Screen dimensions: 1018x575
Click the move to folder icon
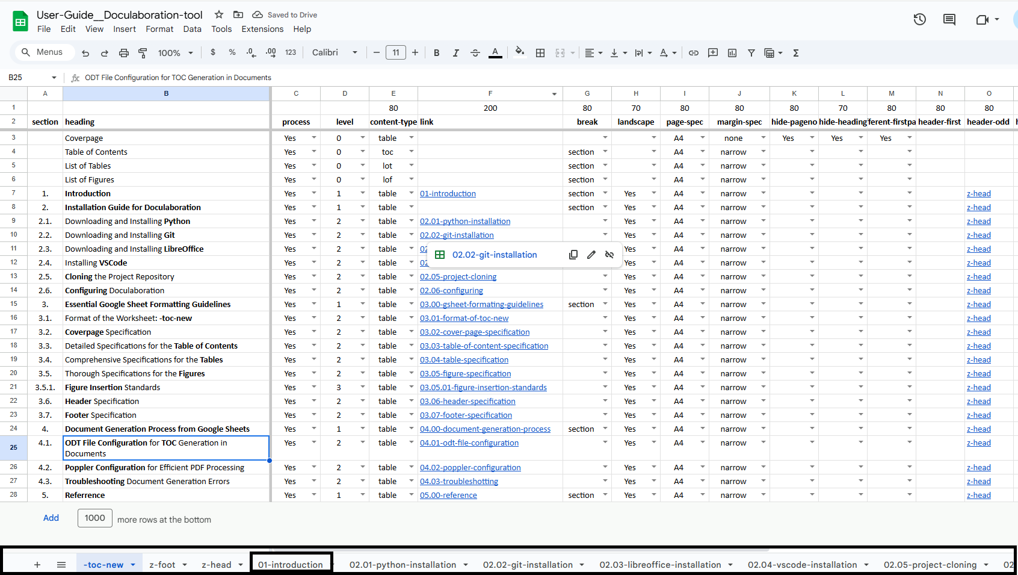point(238,14)
